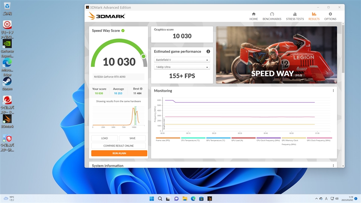
Task: Open taskbar Search icon
Action: 160,199
